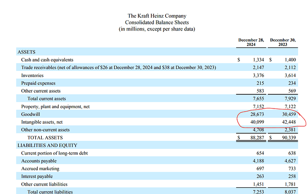Select inventories value 3,614
Image resolution: width=307 pixels, height=194 pixels.
click(x=290, y=75)
